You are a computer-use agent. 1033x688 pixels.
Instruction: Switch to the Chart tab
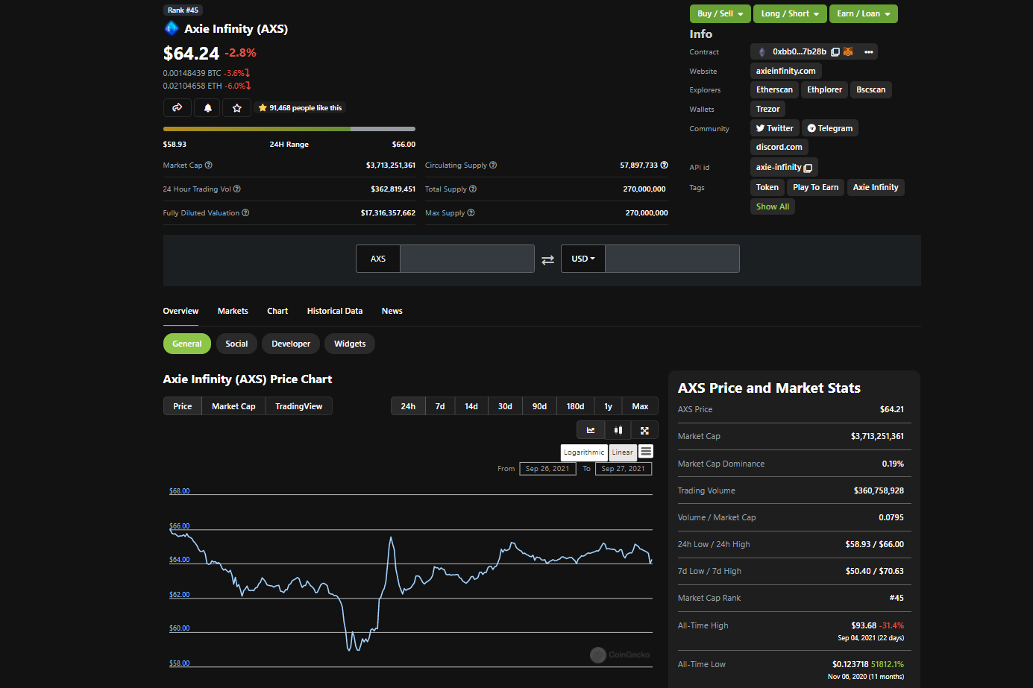pyautogui.click(x=277, y=311)
